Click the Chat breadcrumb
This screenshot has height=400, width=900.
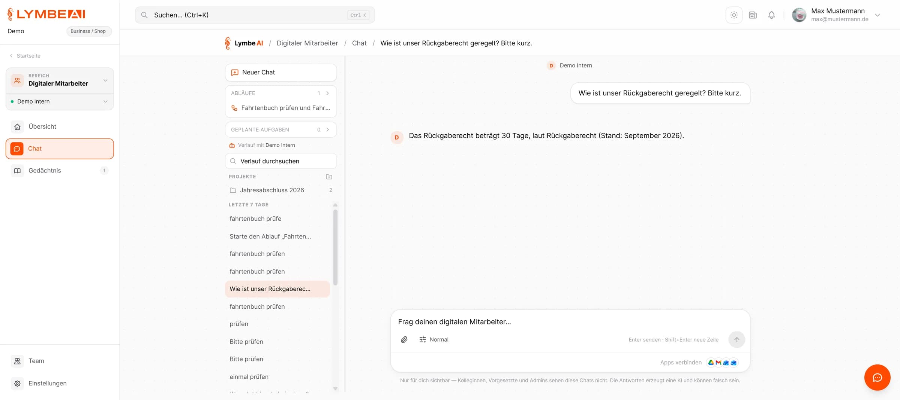point(359,43)
